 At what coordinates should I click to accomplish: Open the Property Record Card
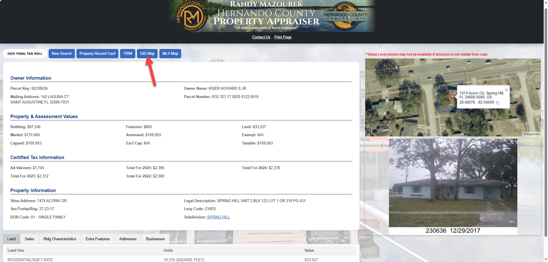click(97, 53)
